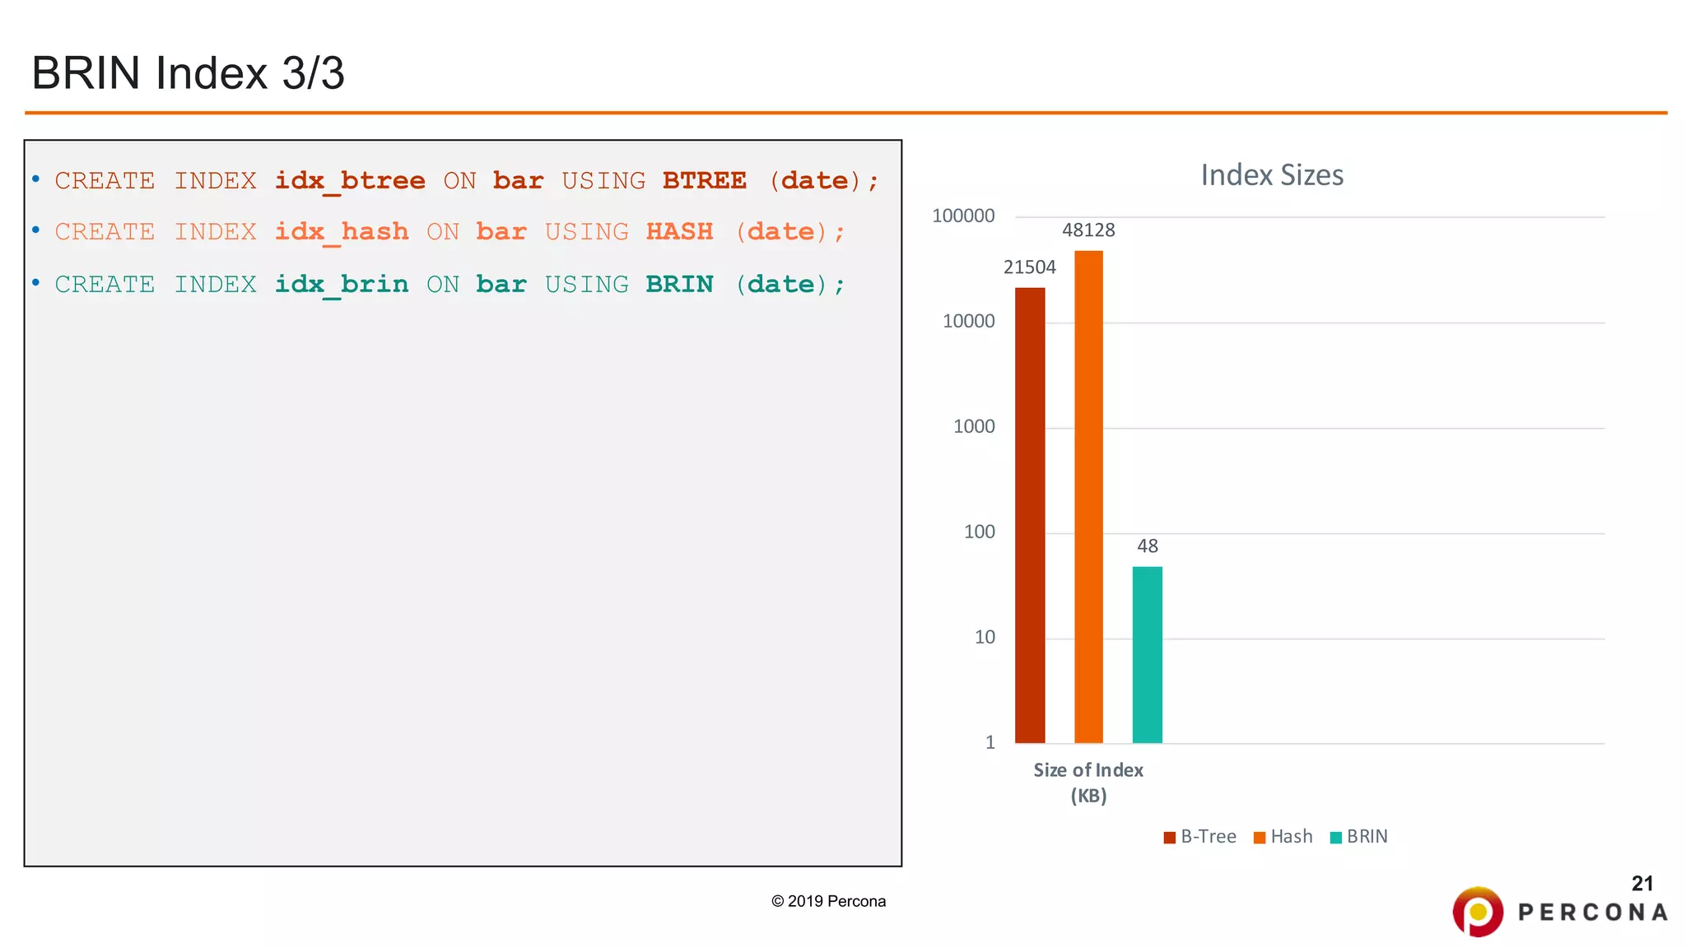Viewport: 1686px width, 948px height.
Task: Select the dark red B-Tree bar
Action: (x=1029, y=515)
